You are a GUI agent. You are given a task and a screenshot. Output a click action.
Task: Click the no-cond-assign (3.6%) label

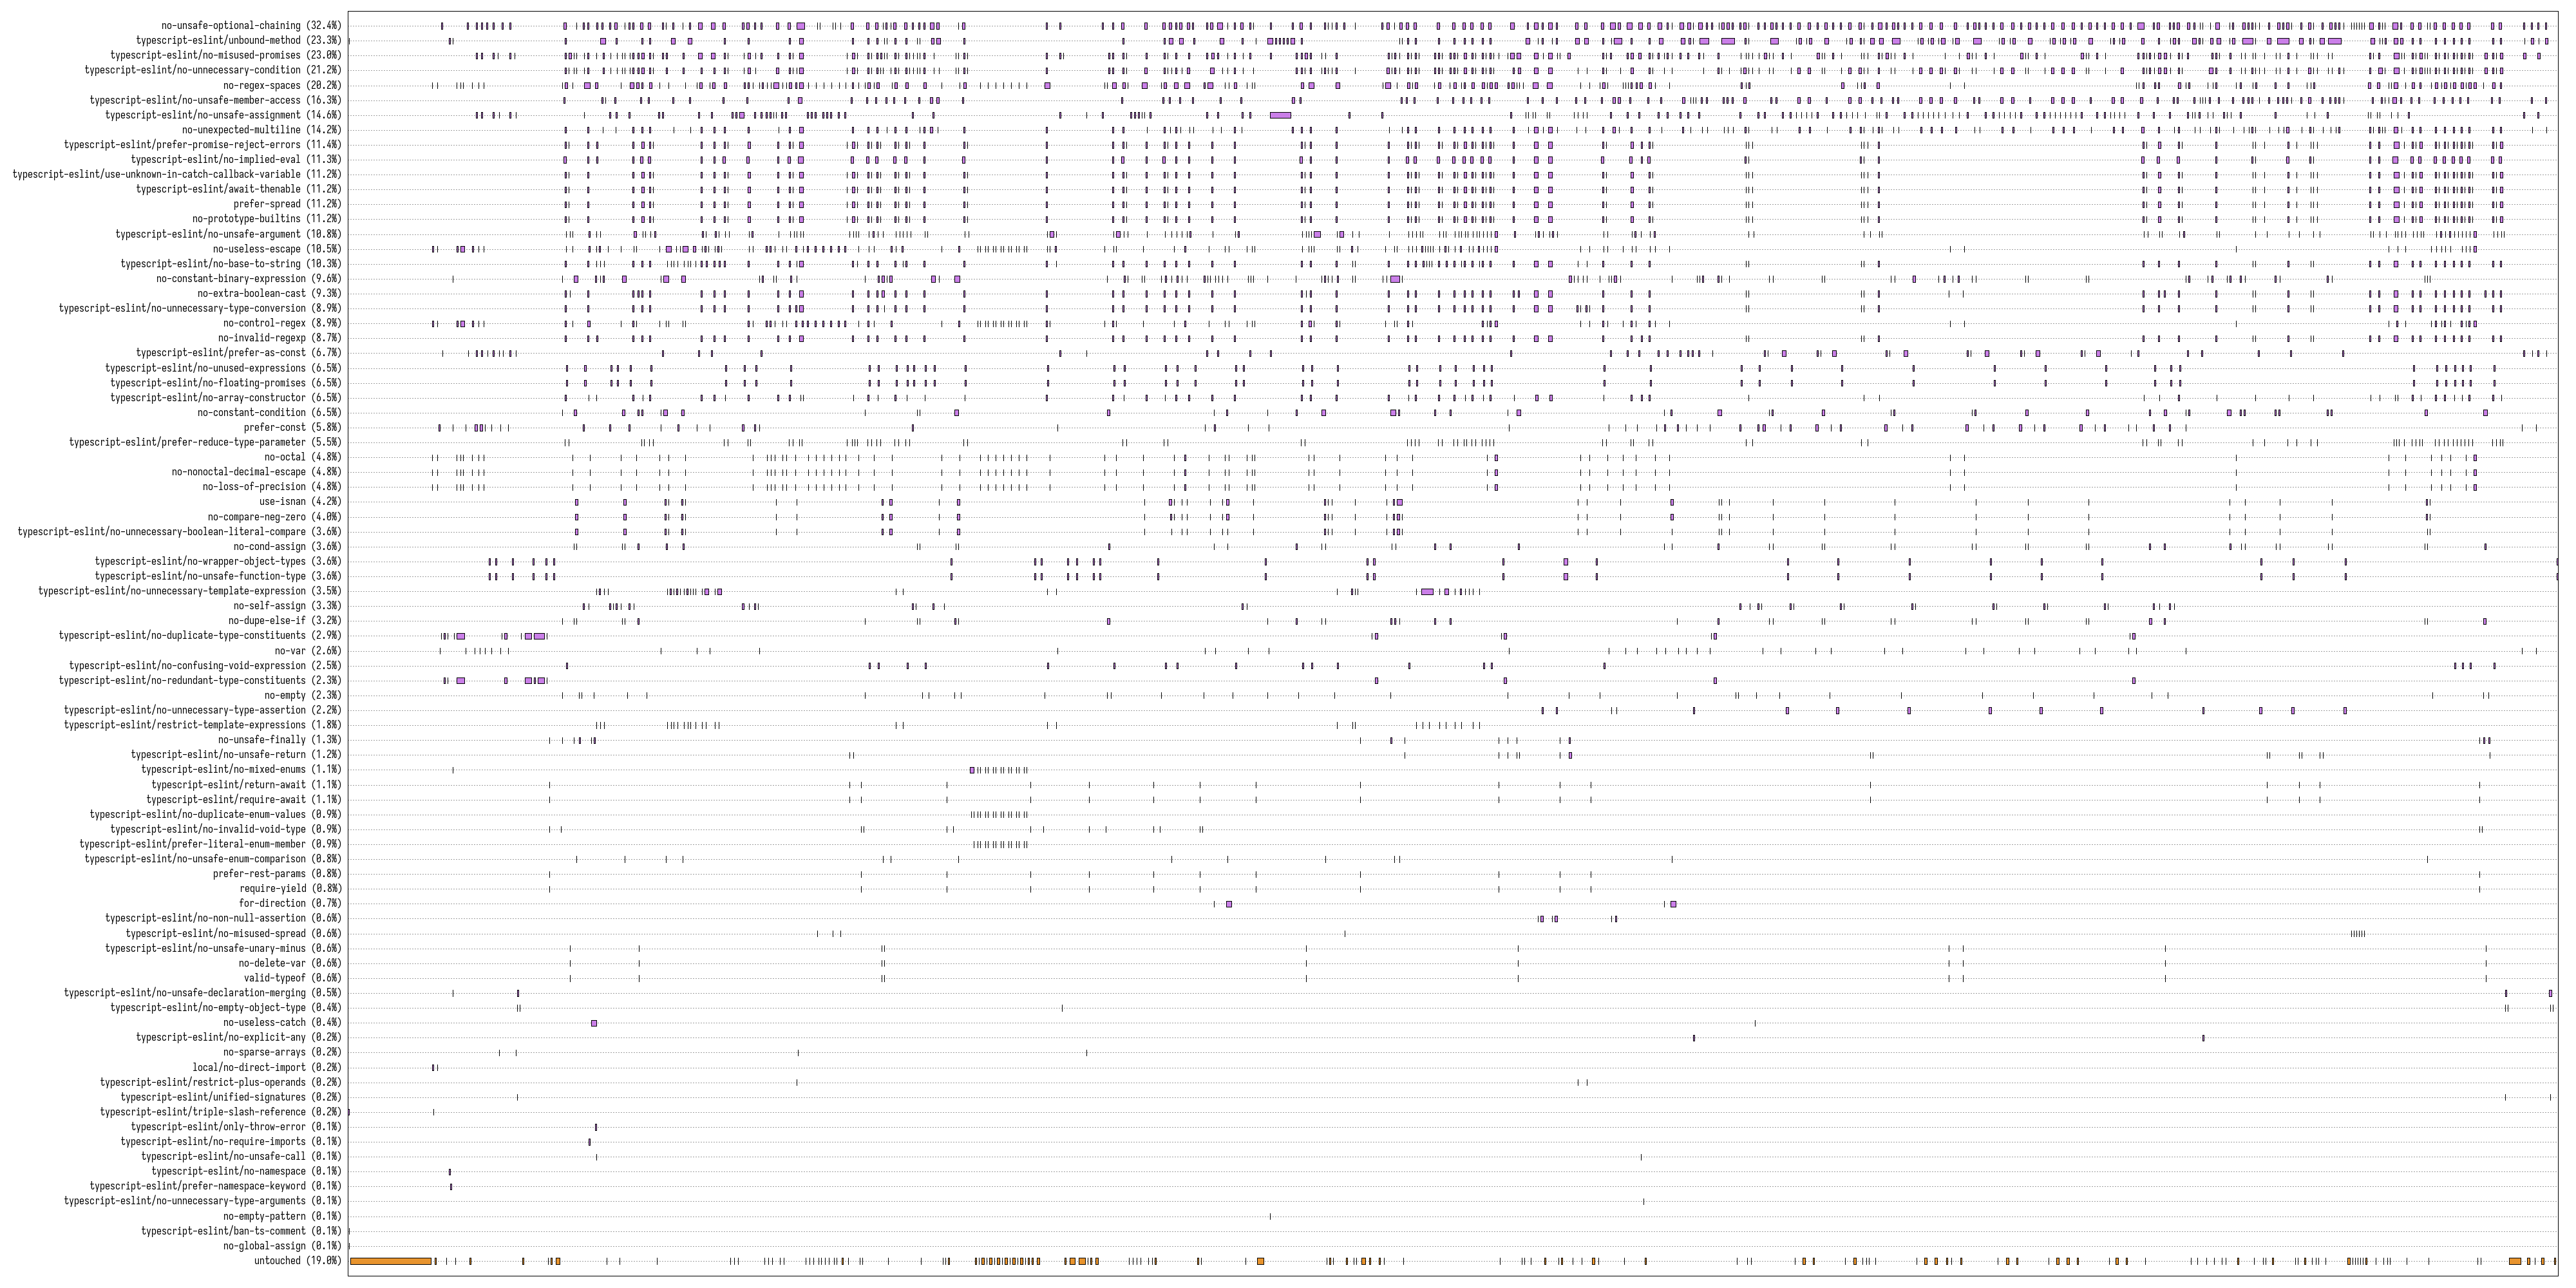[x=287, y=547]
